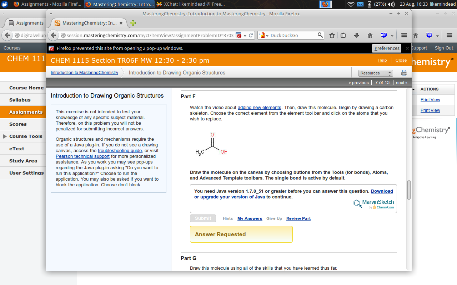The width and height of the screenshot is (457, 285).
Task: Open the Firefox hamburger menu
Action: pos(404,35)
